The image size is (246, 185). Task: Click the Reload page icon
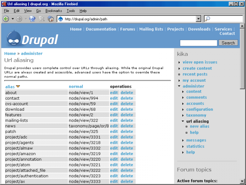click(32, 19)
